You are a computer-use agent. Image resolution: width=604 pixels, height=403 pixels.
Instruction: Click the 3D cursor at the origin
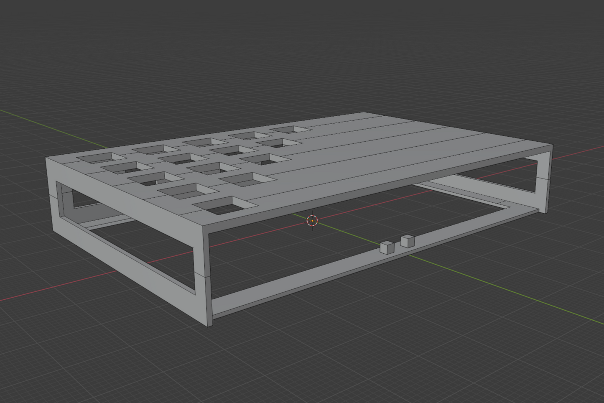point(312,221)
